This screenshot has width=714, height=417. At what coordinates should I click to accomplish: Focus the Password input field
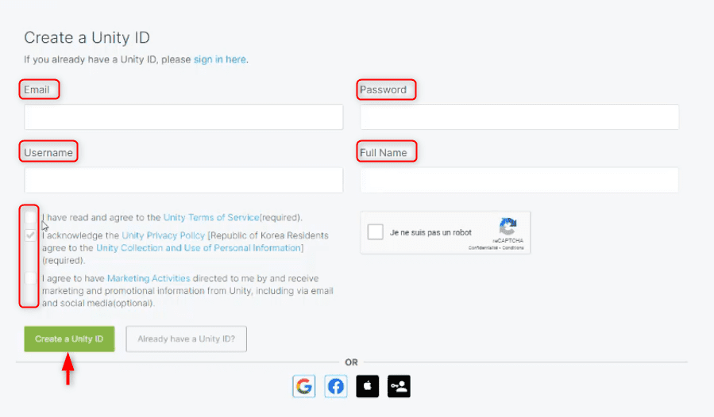tap(519, 117)
